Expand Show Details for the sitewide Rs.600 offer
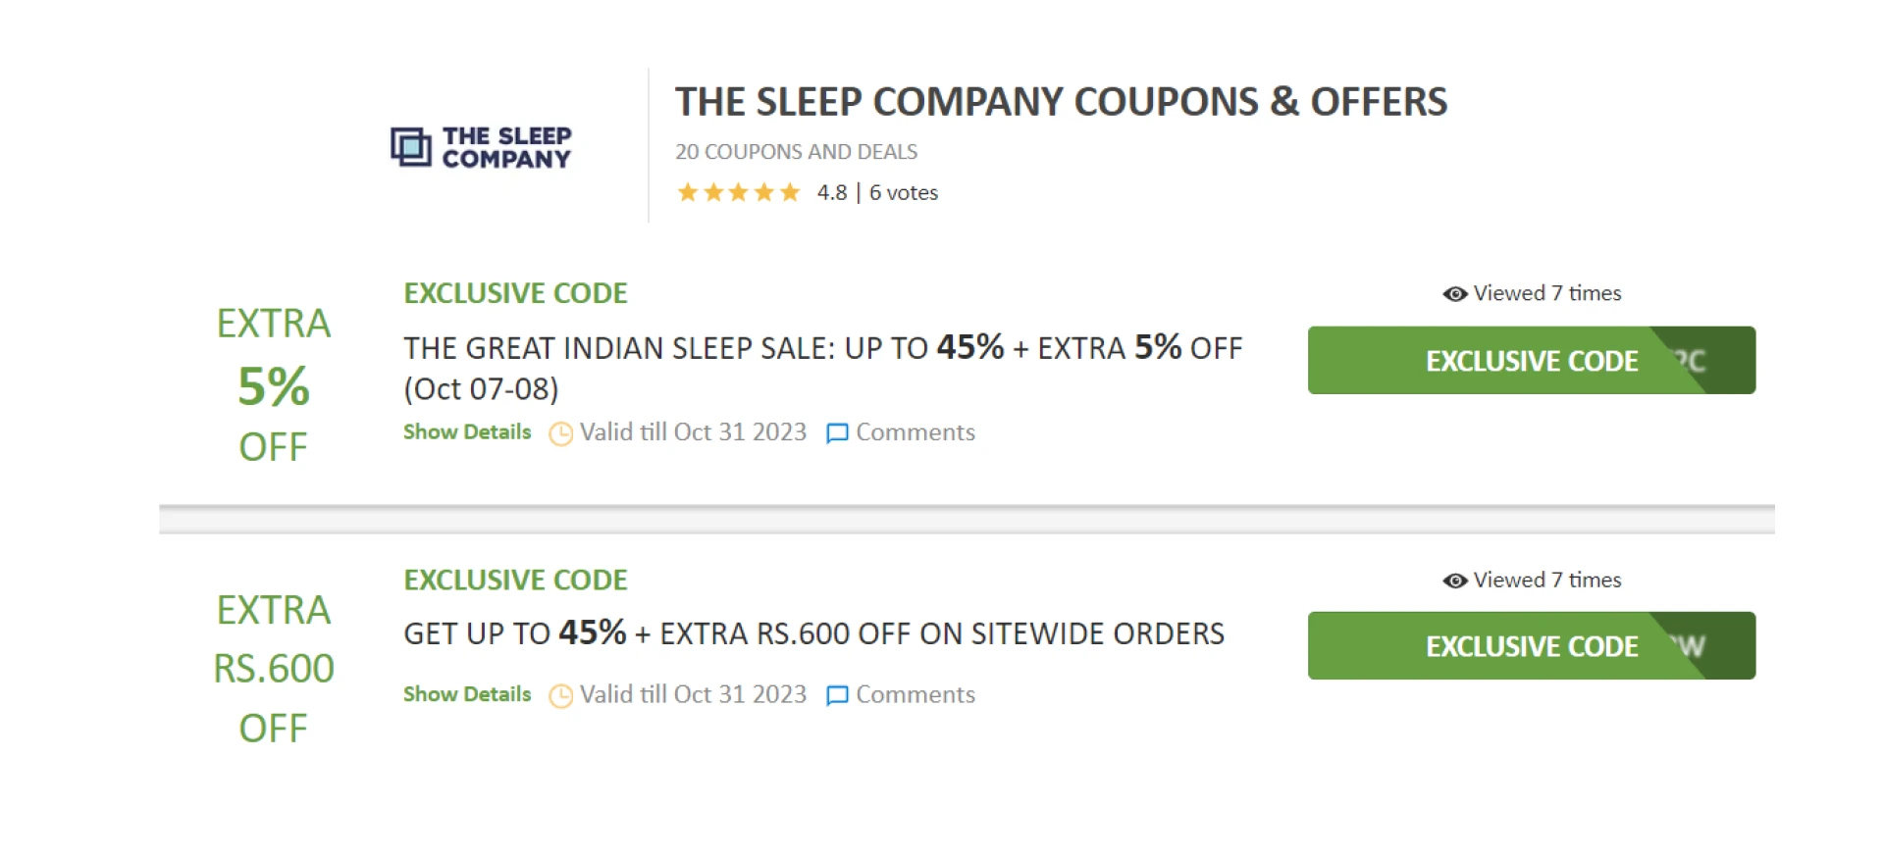The width and height of the screenshot is (1884, 859). [466, 694]
